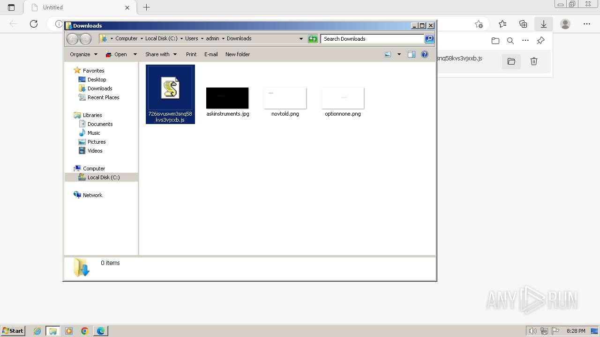Screen dimensions: 600x337
Task: Click Libraries in the navigation pane
Action: click(92, 115)
